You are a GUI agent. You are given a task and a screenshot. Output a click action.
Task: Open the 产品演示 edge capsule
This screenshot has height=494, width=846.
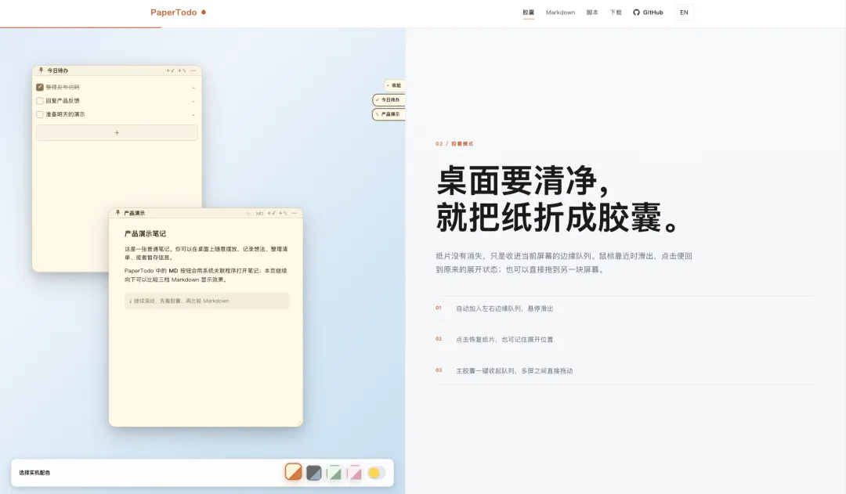coord(389,114)
